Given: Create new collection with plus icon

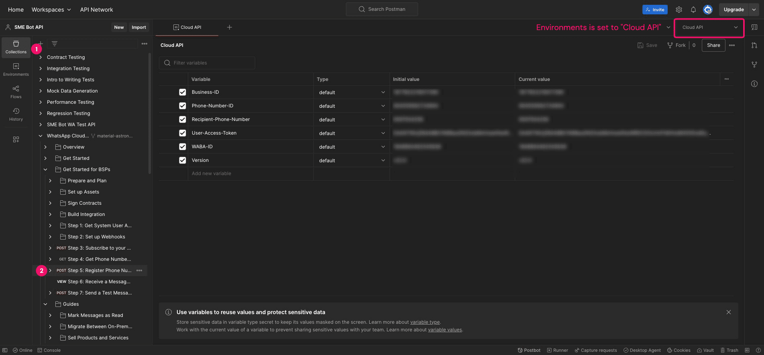Looking at the screenshot, I should point(41,43).
